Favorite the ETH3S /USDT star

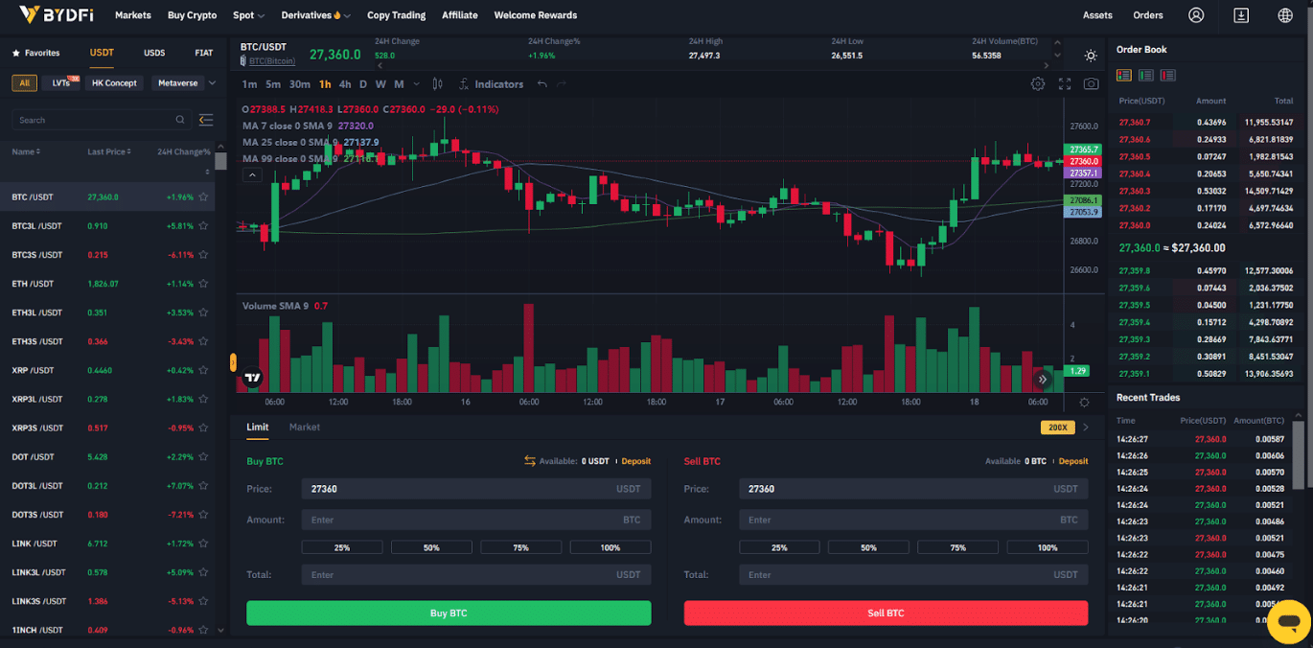pyautogui.click(x=203, y=341)
